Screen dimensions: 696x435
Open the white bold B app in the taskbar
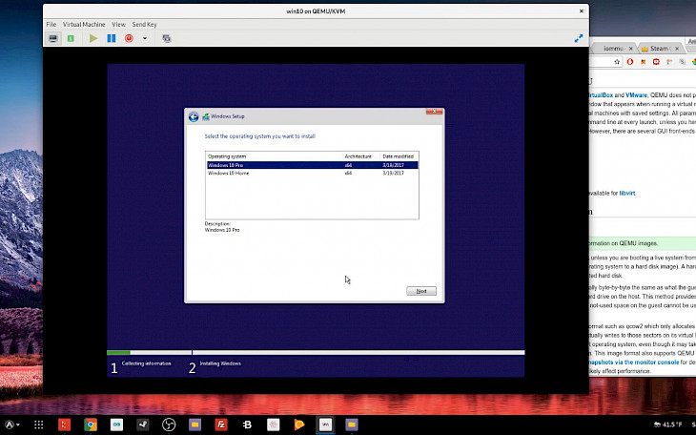click(247, 425)
